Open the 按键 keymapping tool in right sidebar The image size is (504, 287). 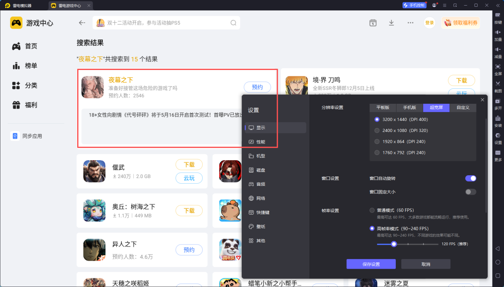(498, 17)
